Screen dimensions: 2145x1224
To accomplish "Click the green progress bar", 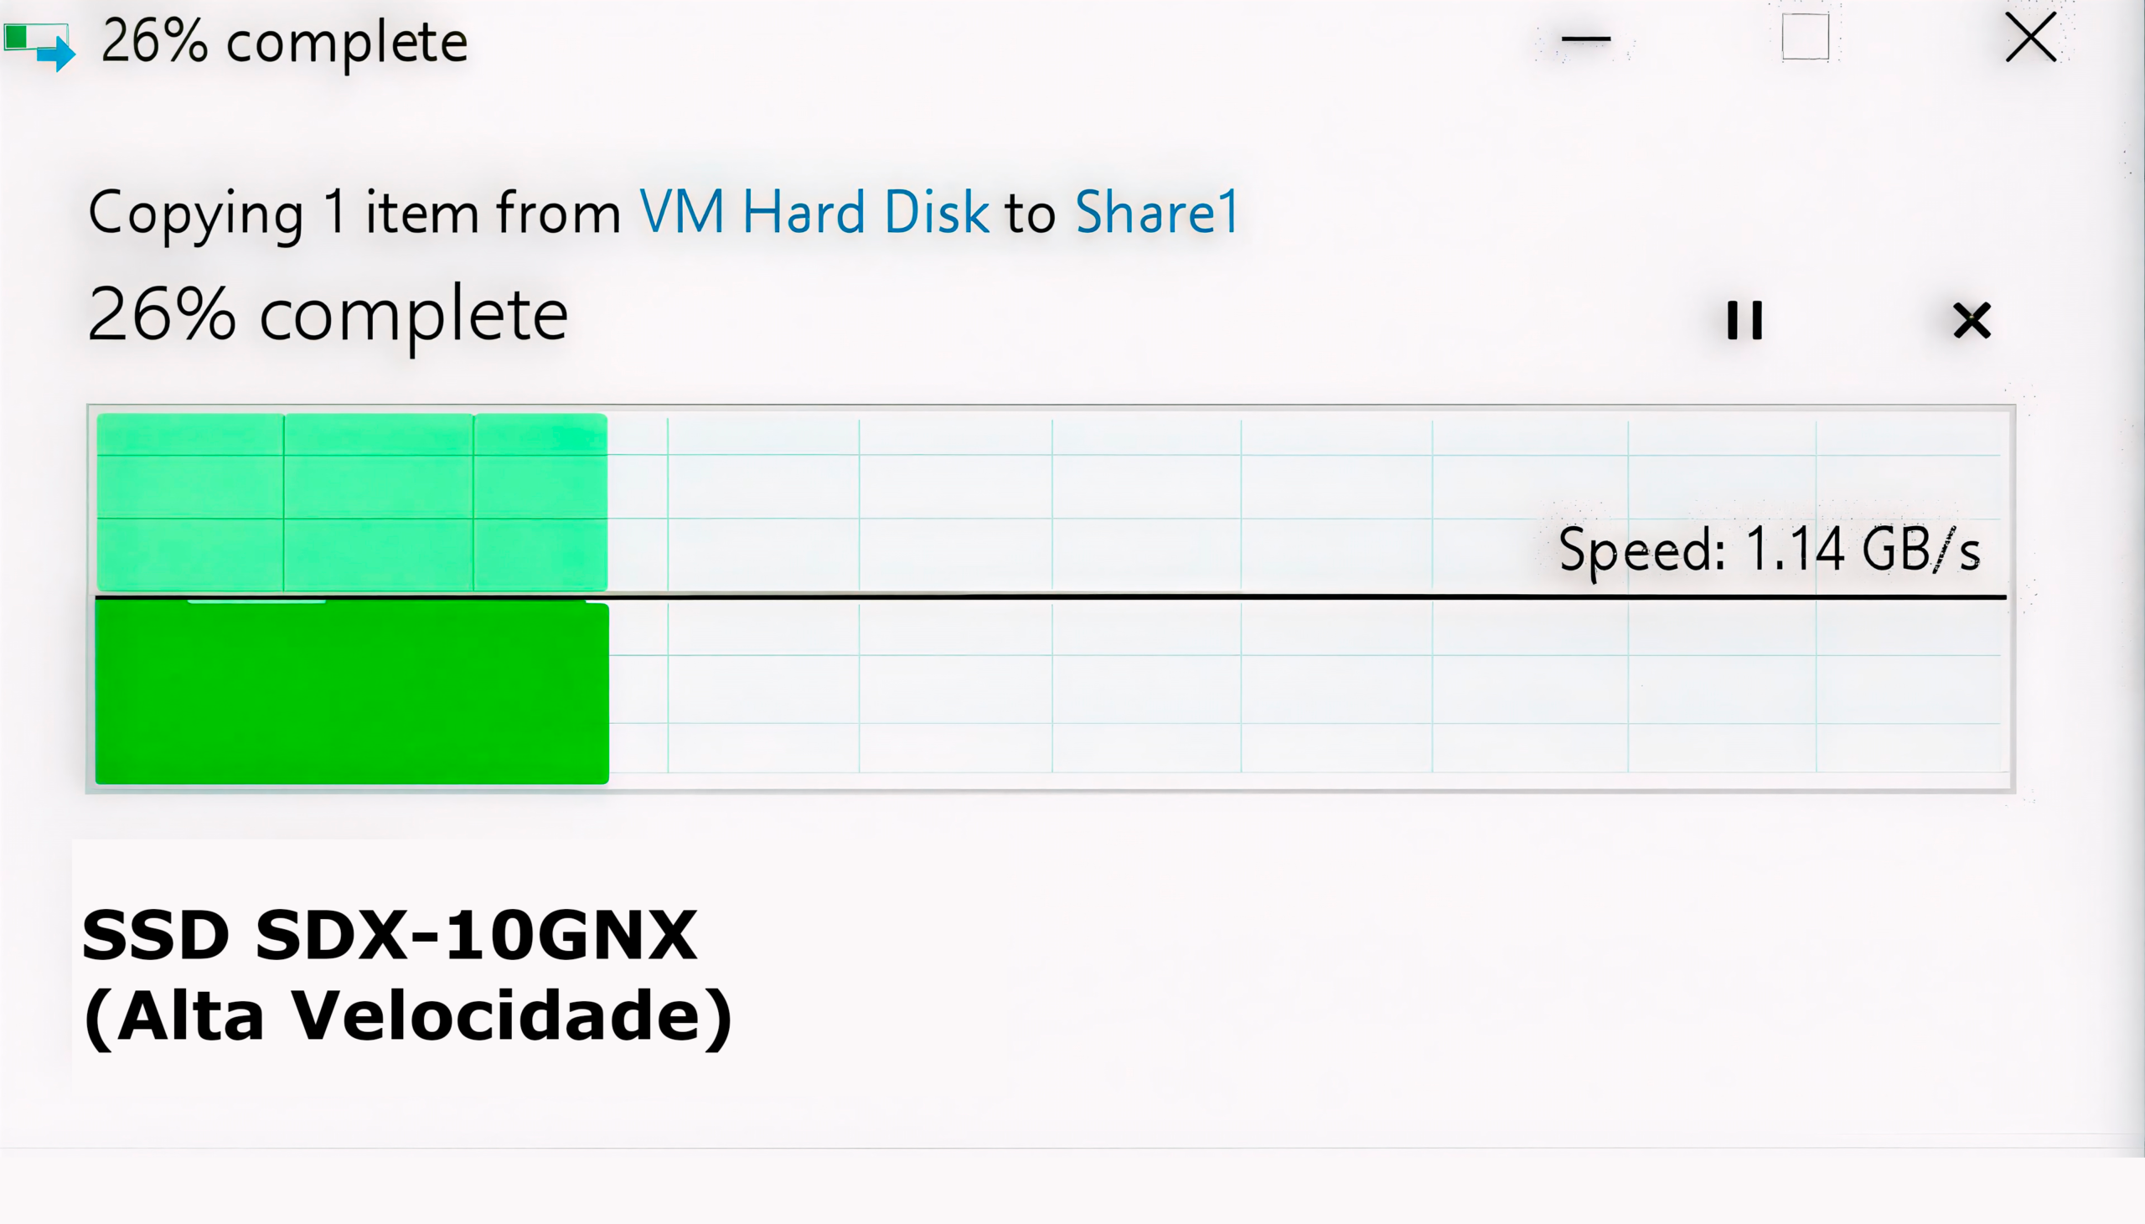I will [351, 689].
